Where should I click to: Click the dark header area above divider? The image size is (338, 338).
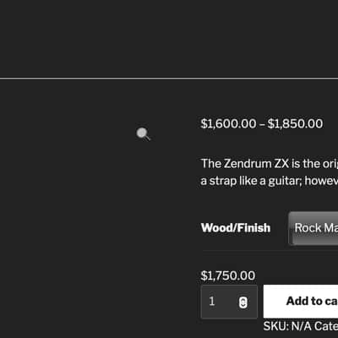click(x=169, y=38)
